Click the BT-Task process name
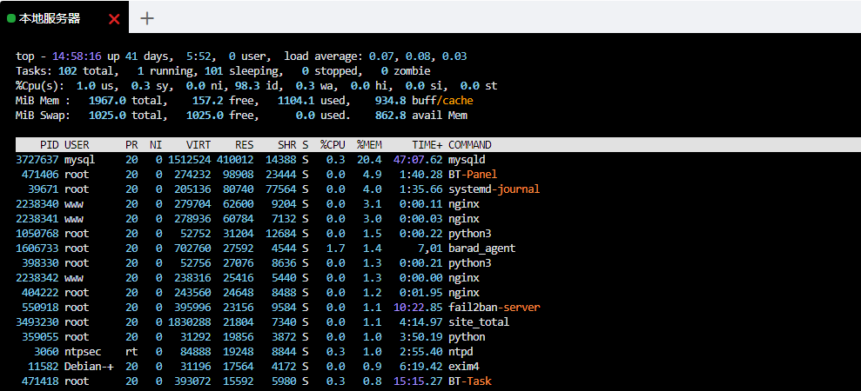Viewport: 861px width, 391px height. [470, 381]
